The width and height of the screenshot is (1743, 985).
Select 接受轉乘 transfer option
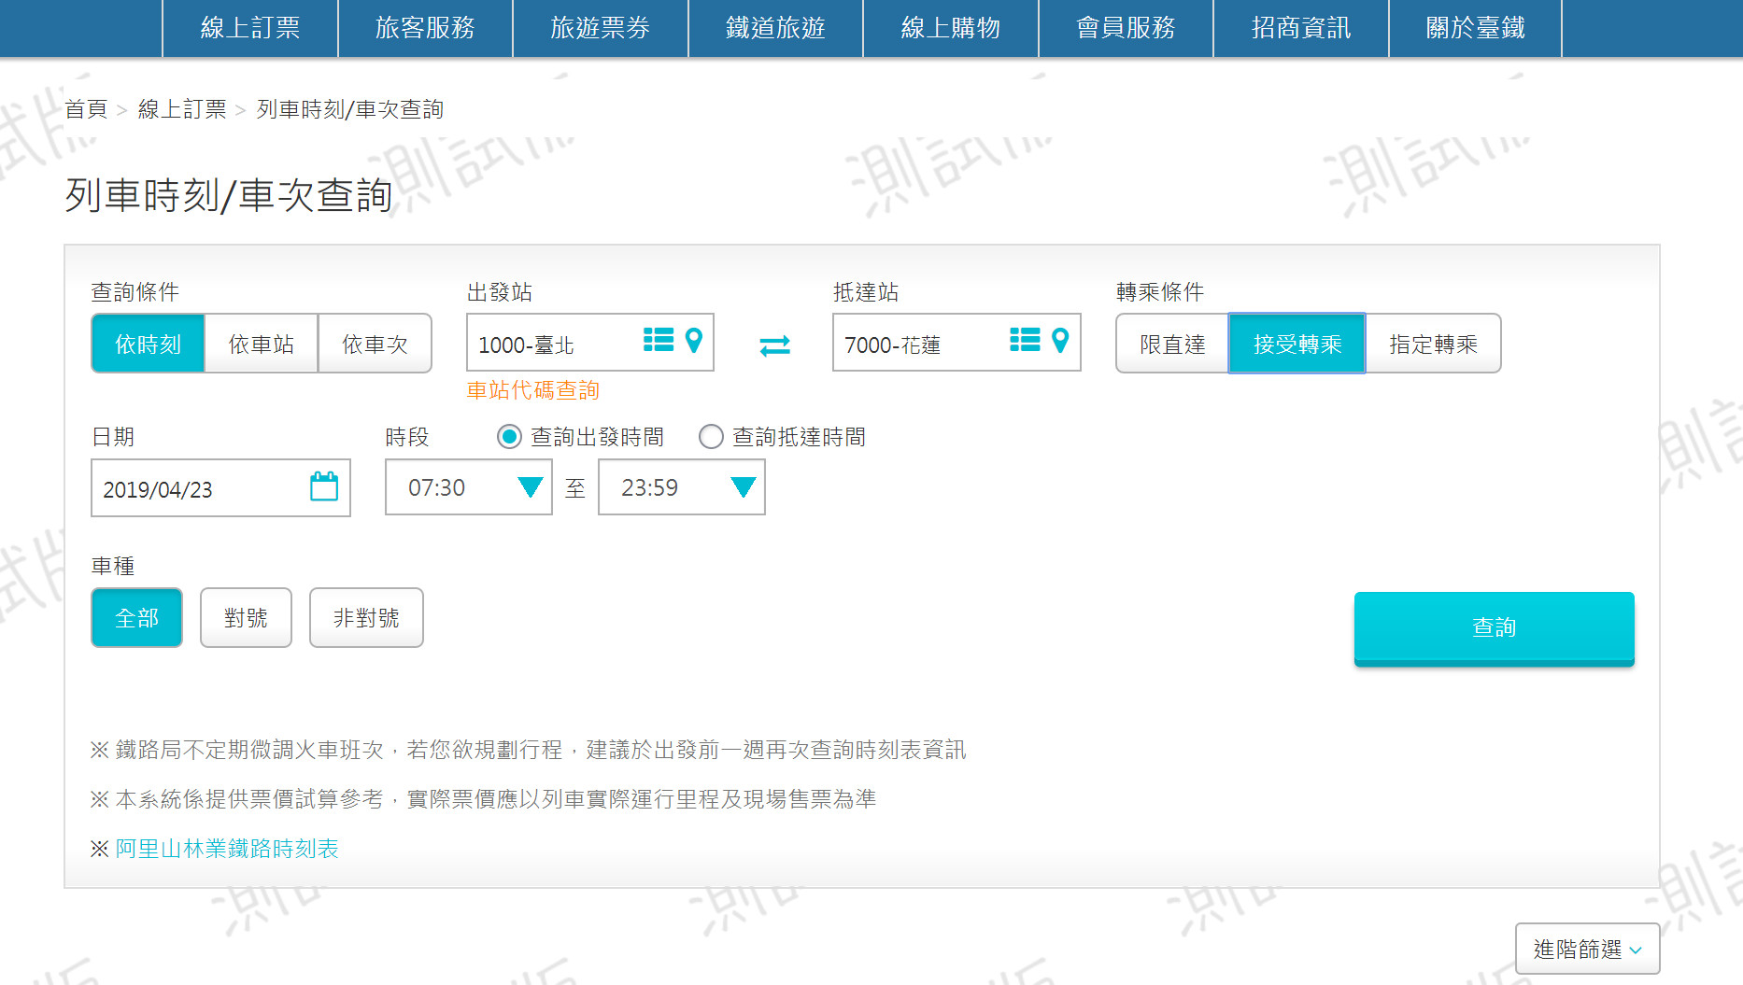point(1297,344)
